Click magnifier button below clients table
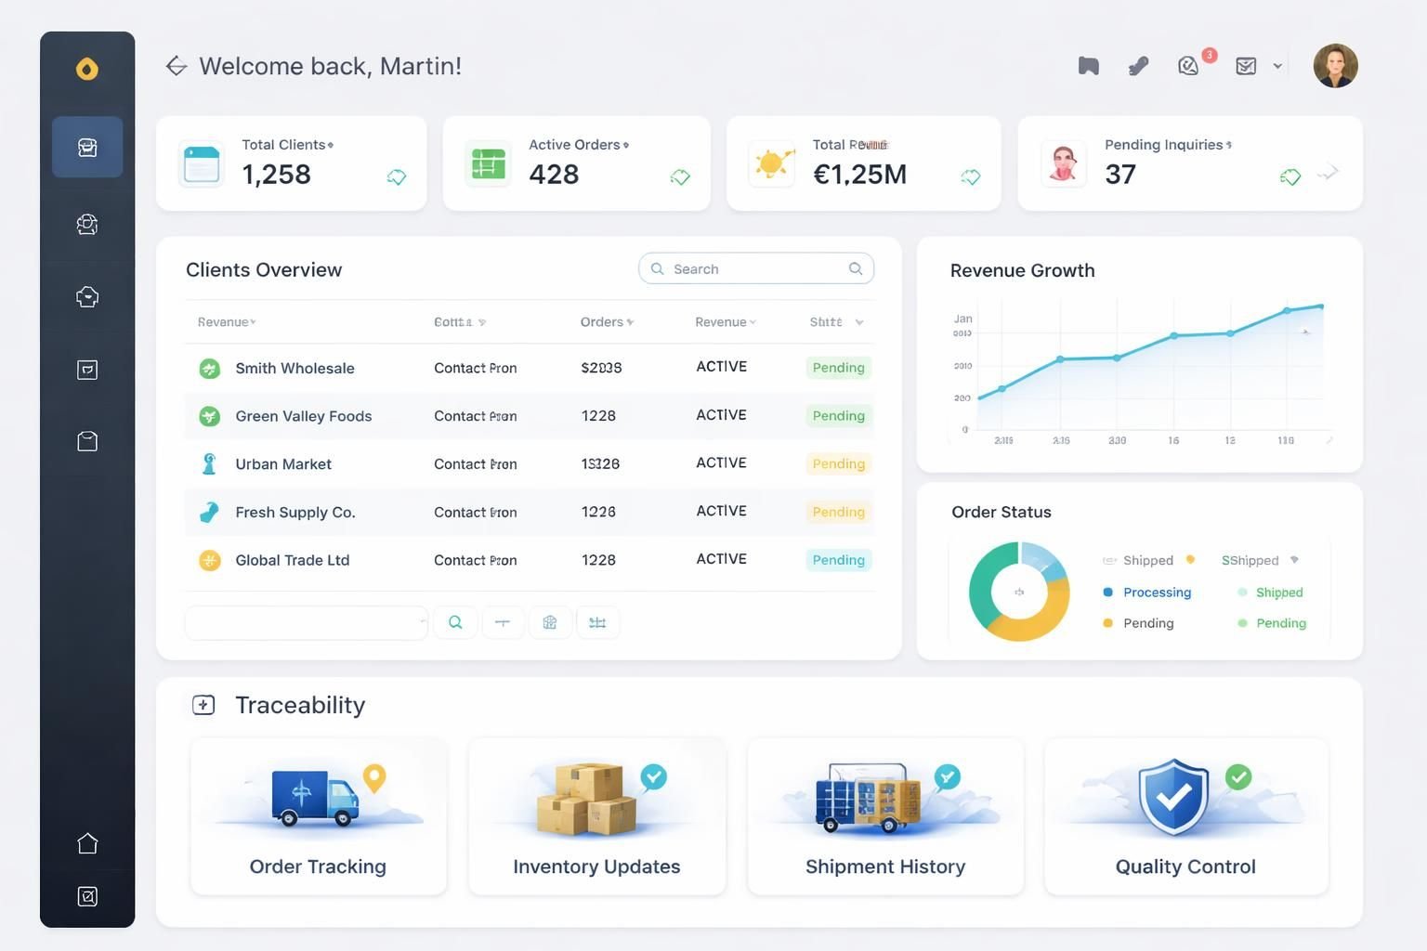Viewport: 1427px width, 951px height. 455,622
